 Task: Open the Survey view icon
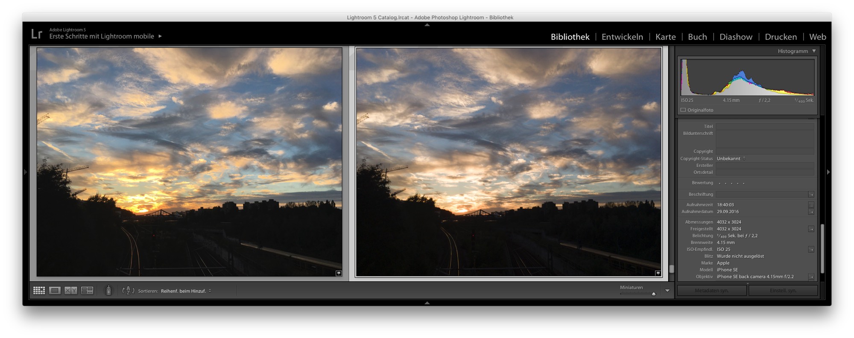[87, 291]
